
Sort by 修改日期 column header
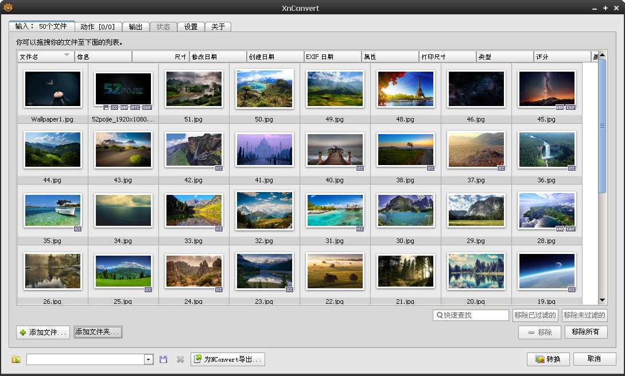coord(218,57)
